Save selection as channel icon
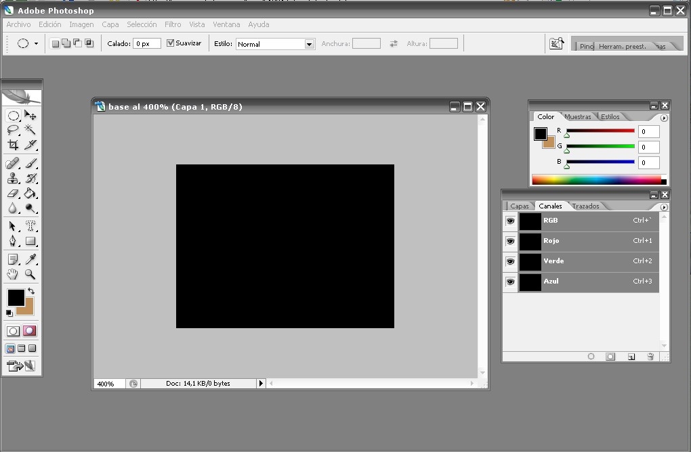 pyautogui.click(x=610, y=357)
